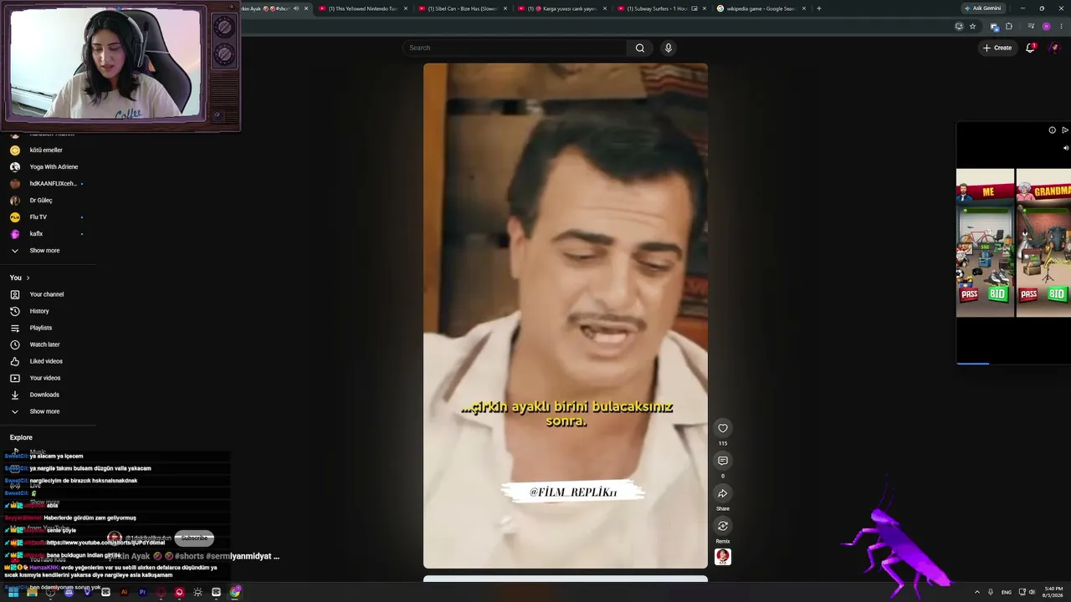Click PASS under ME in ad
Viewport: 1071px width, 602px height.
[x=970, y=294]
